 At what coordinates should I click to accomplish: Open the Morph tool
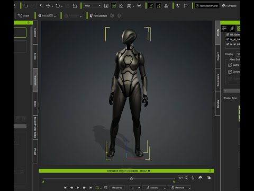[24, 16]
